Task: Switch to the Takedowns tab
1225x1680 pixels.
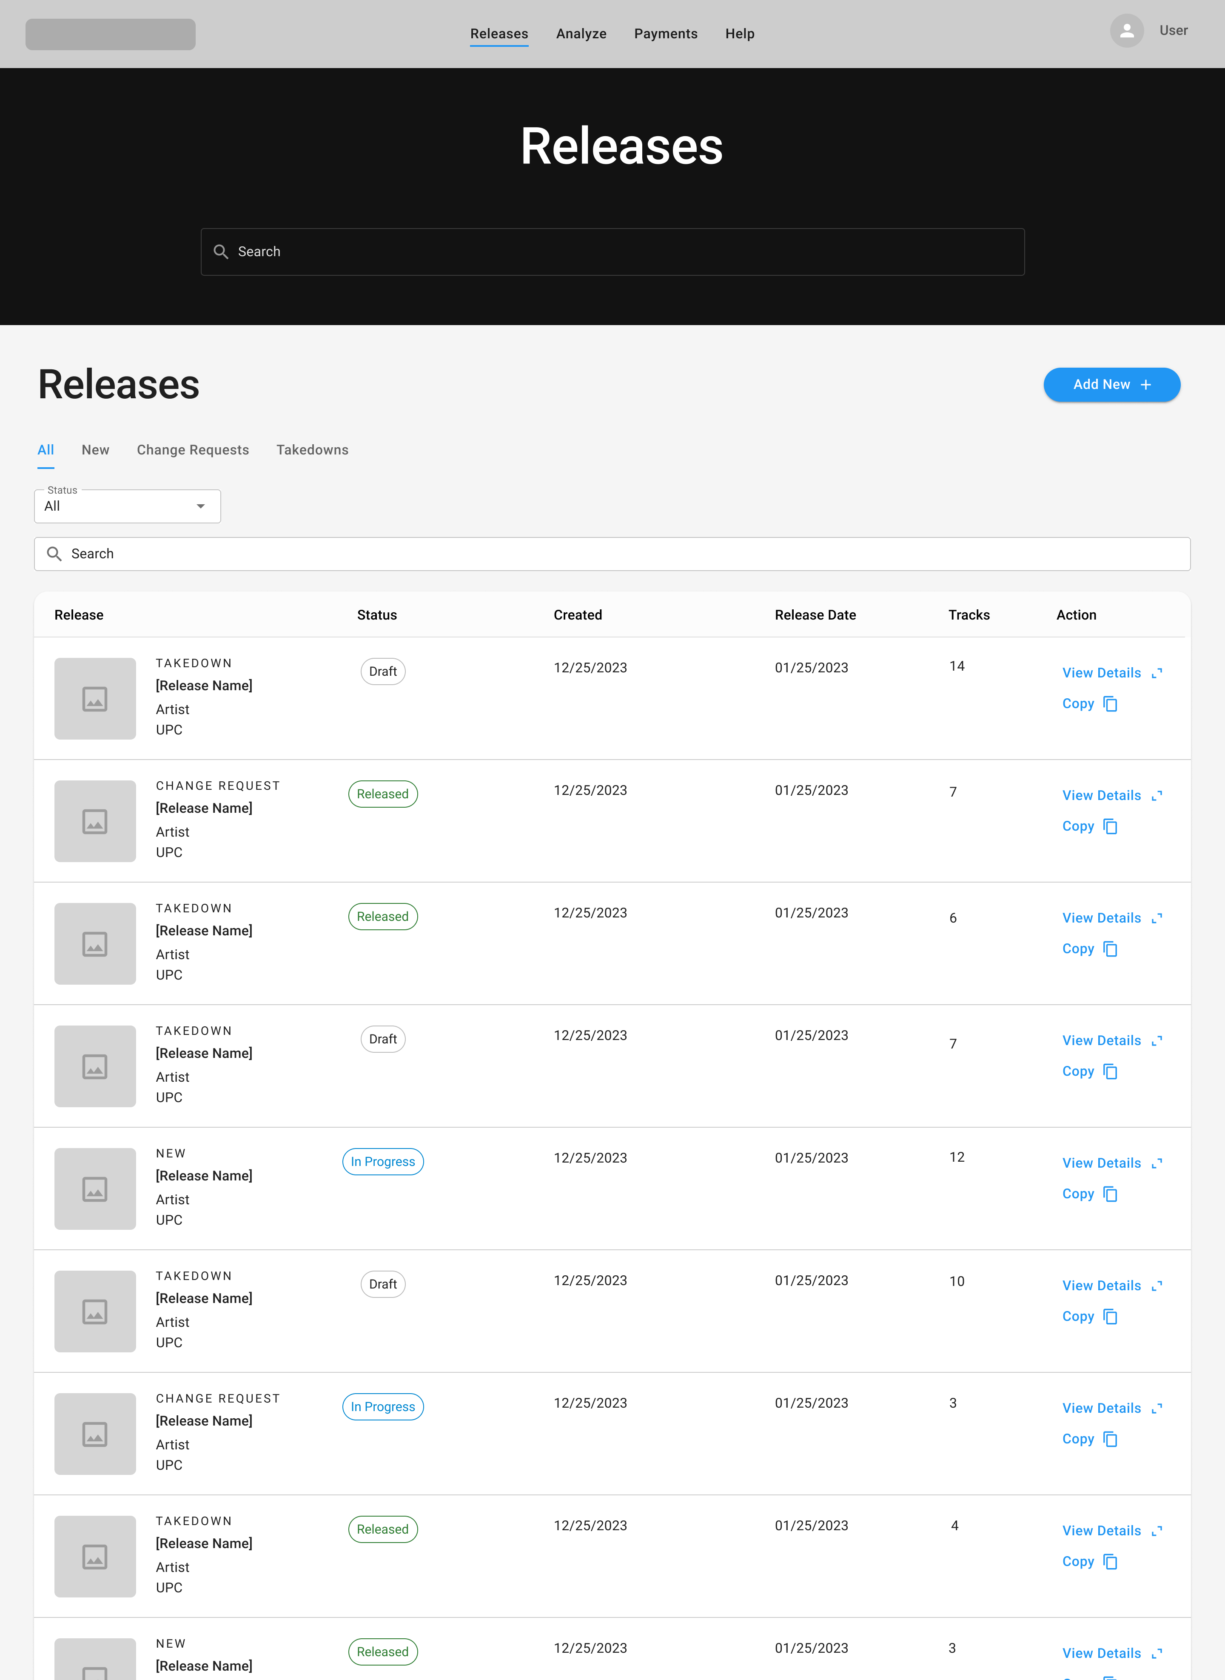Action: pyautogui.click(x=312, y=450)
